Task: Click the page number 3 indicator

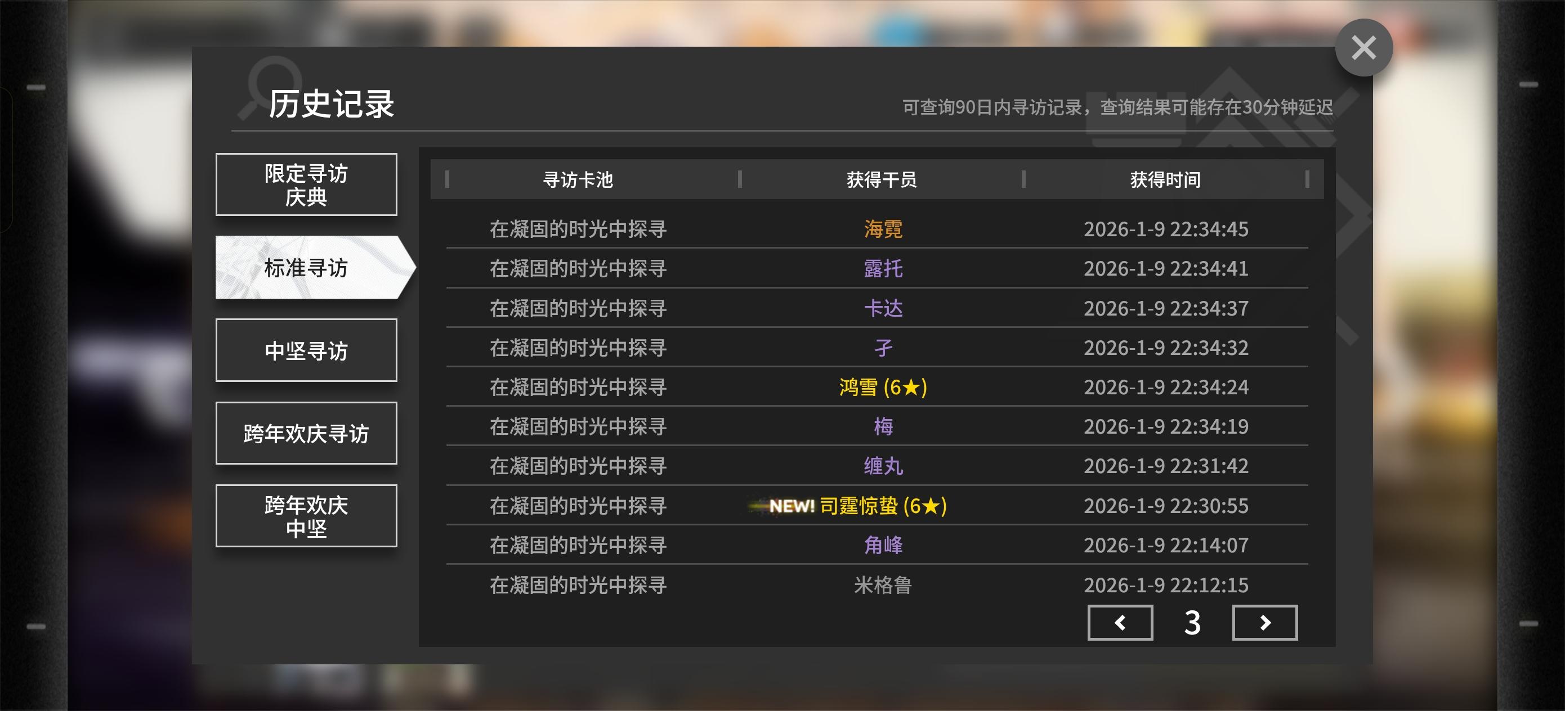Action: pyautogui.click(x=1192, y=622)
